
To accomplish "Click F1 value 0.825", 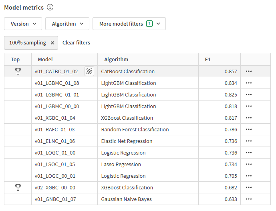I will coord(231,94).
